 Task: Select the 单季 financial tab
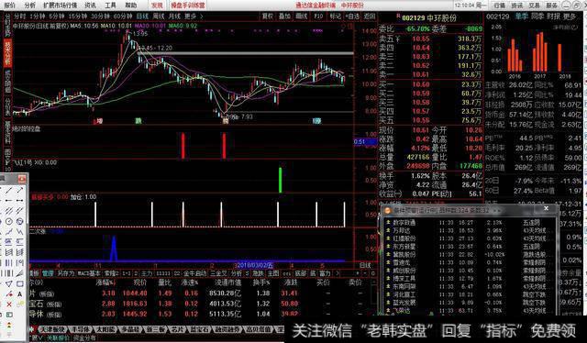[x=521, y=17]
